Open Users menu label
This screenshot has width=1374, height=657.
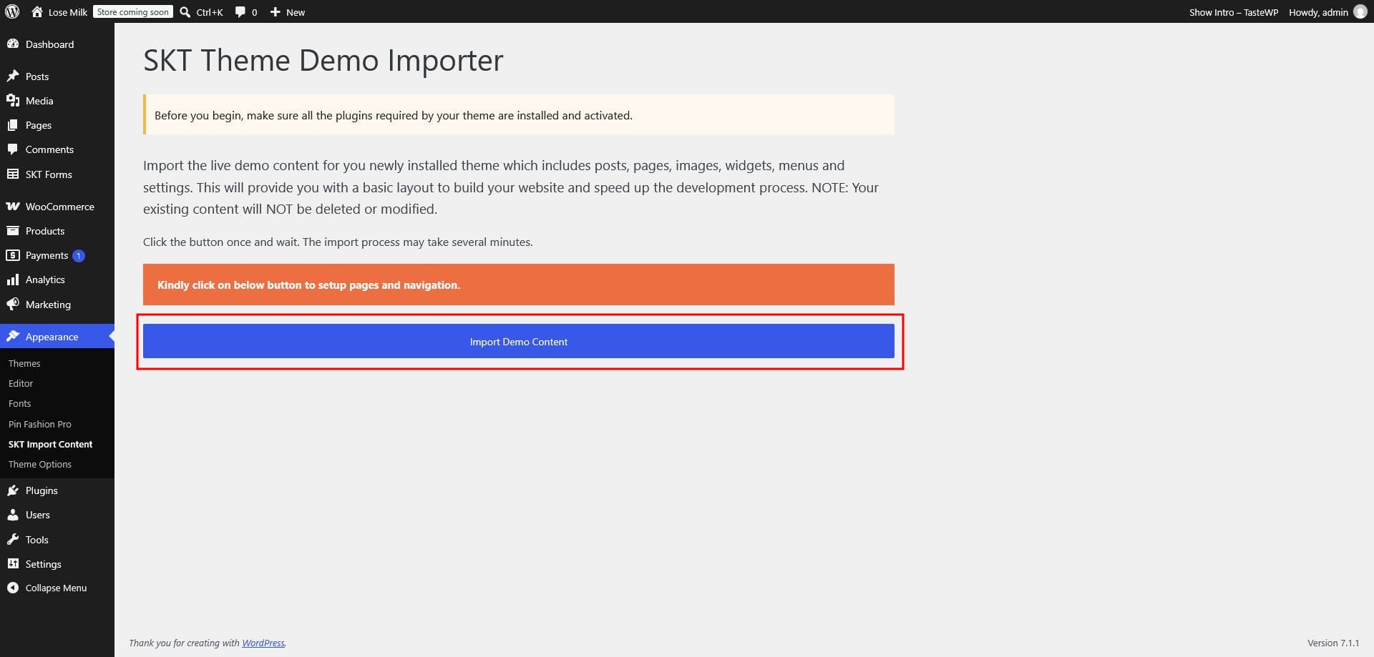coord(37,515)
